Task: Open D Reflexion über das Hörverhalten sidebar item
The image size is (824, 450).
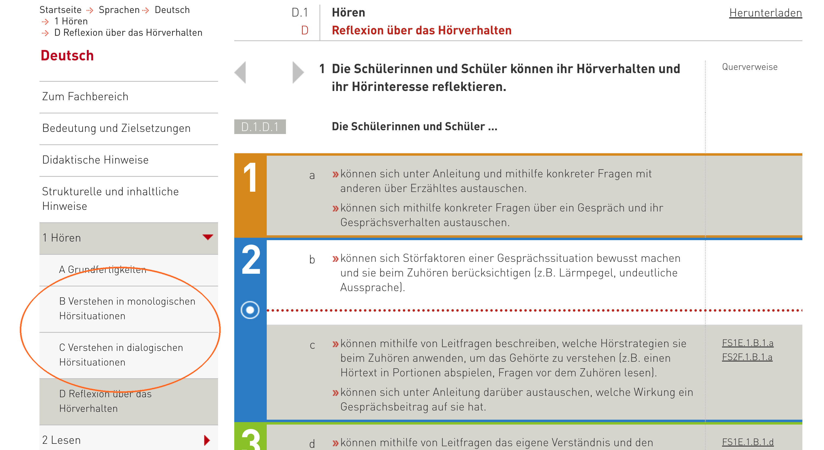Action: tap(128, 401)
